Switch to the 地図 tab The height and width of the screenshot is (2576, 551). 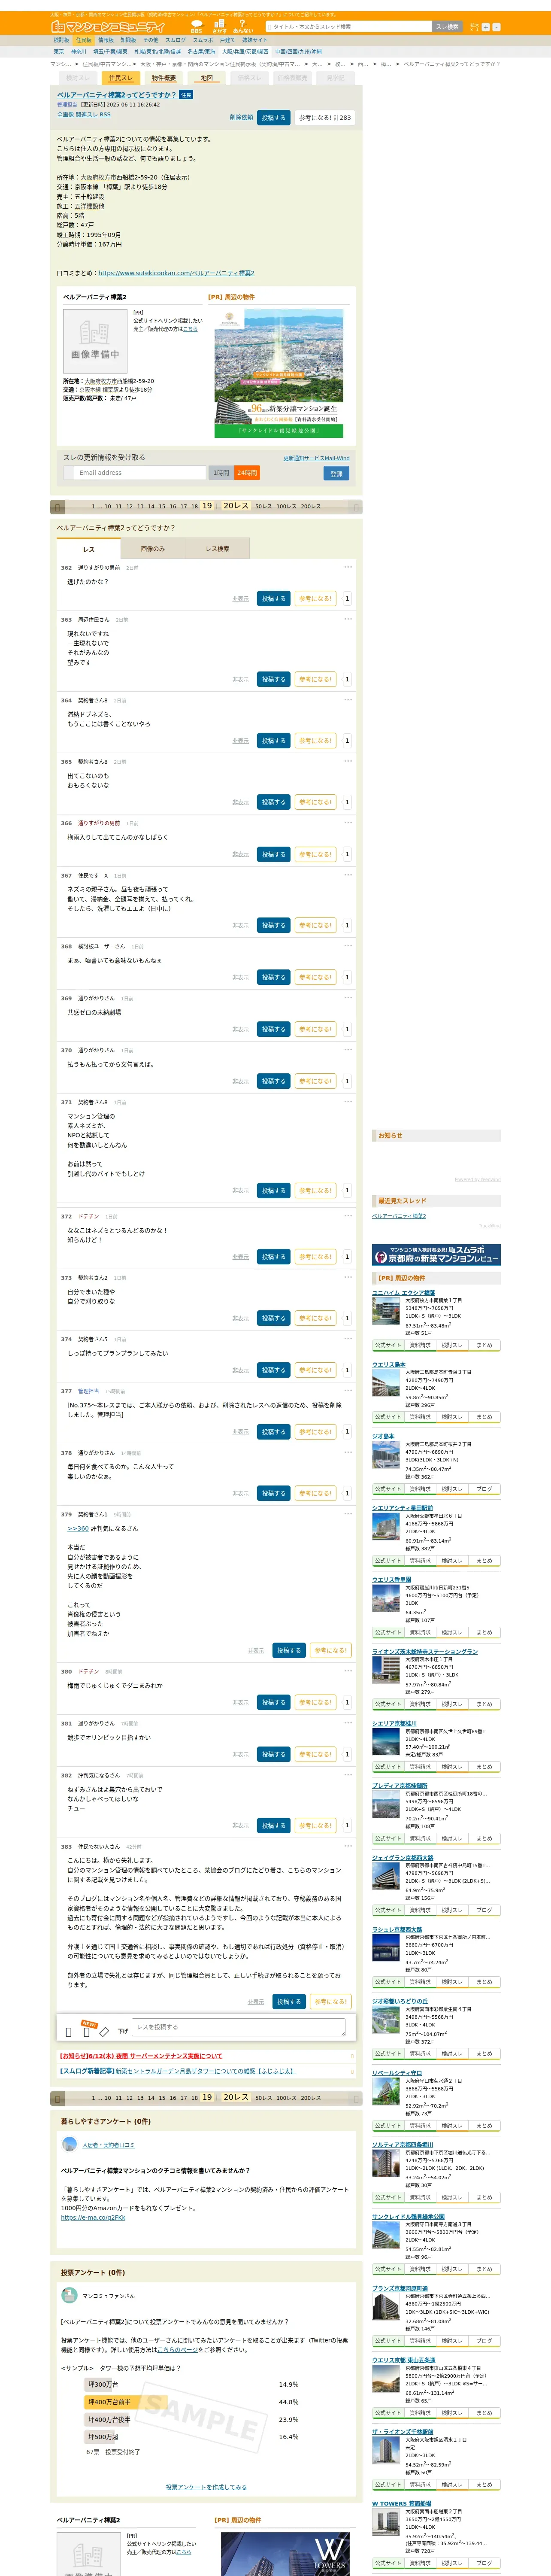pos(207,78)
